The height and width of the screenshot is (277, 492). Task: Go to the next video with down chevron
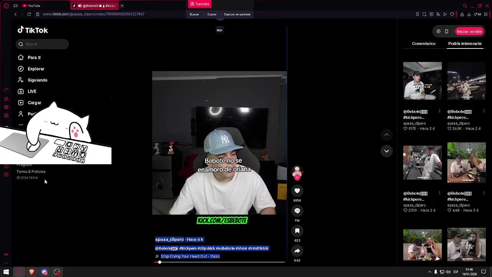pos(387,151)
